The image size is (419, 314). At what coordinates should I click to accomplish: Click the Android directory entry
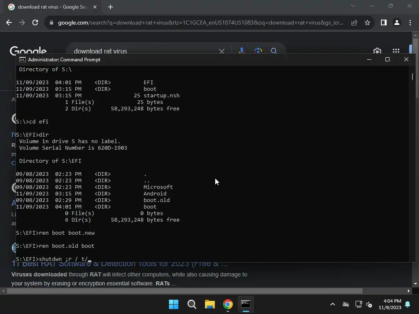155,193
